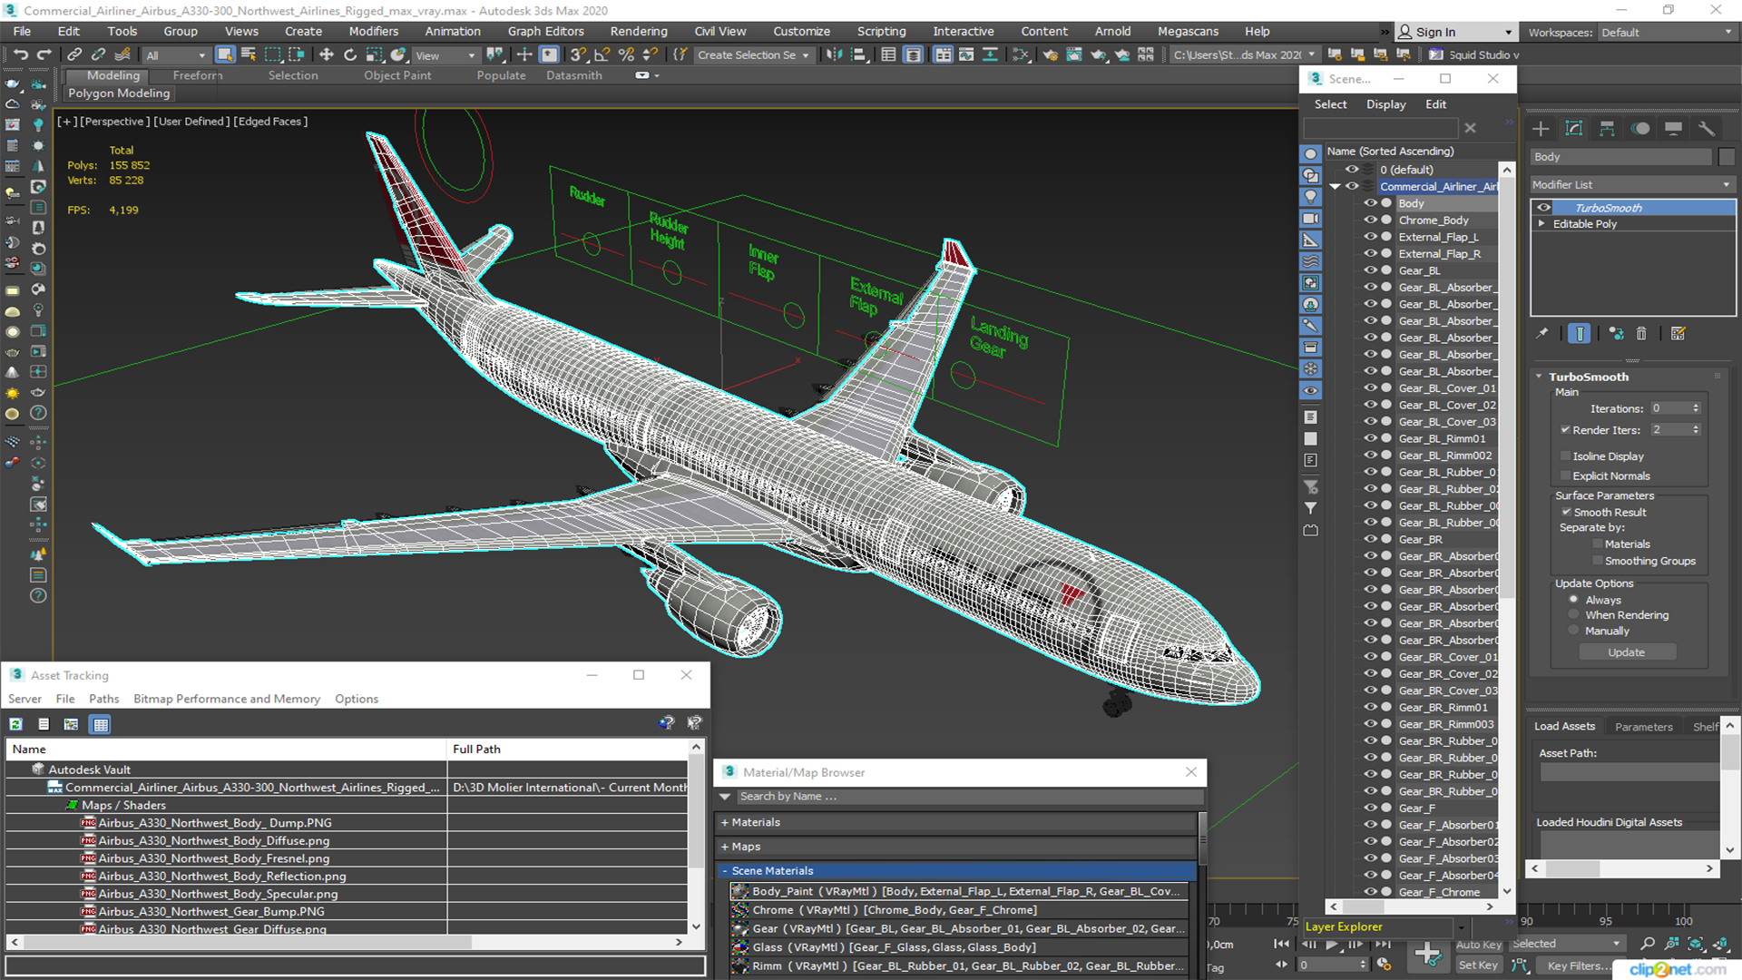Screen dimensions: 1742x980
Task: Click the large Set Keys plus-key icon
Action: 1428,955
